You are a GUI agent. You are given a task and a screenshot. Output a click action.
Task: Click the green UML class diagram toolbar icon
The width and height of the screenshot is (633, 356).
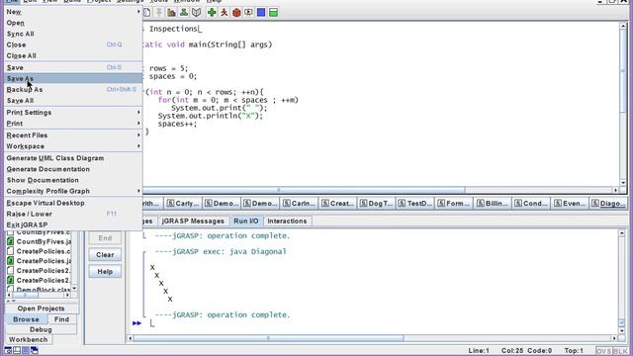[x=184, y=13]
